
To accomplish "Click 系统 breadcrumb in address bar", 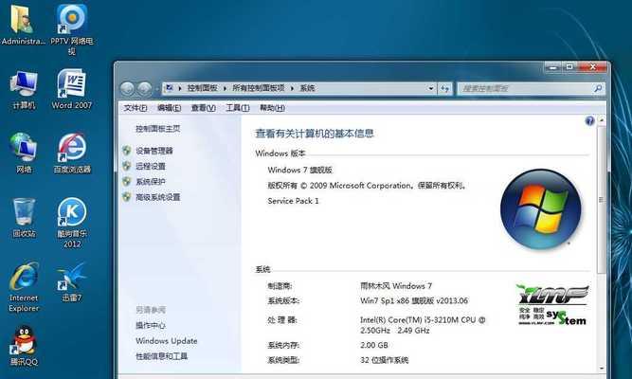I will point(307,88).
